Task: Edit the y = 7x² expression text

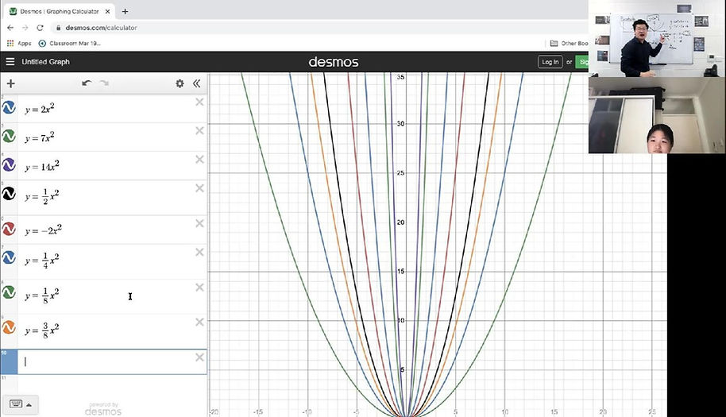Action: click(x=40, y=137)
